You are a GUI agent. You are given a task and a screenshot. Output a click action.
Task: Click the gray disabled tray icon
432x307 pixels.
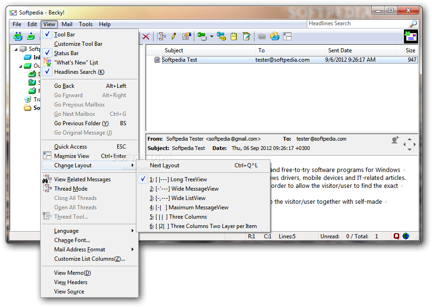click(x=262, y=36)
